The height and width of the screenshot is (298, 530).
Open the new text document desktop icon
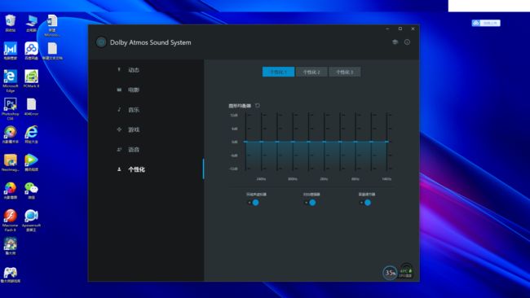click(52, 51)
